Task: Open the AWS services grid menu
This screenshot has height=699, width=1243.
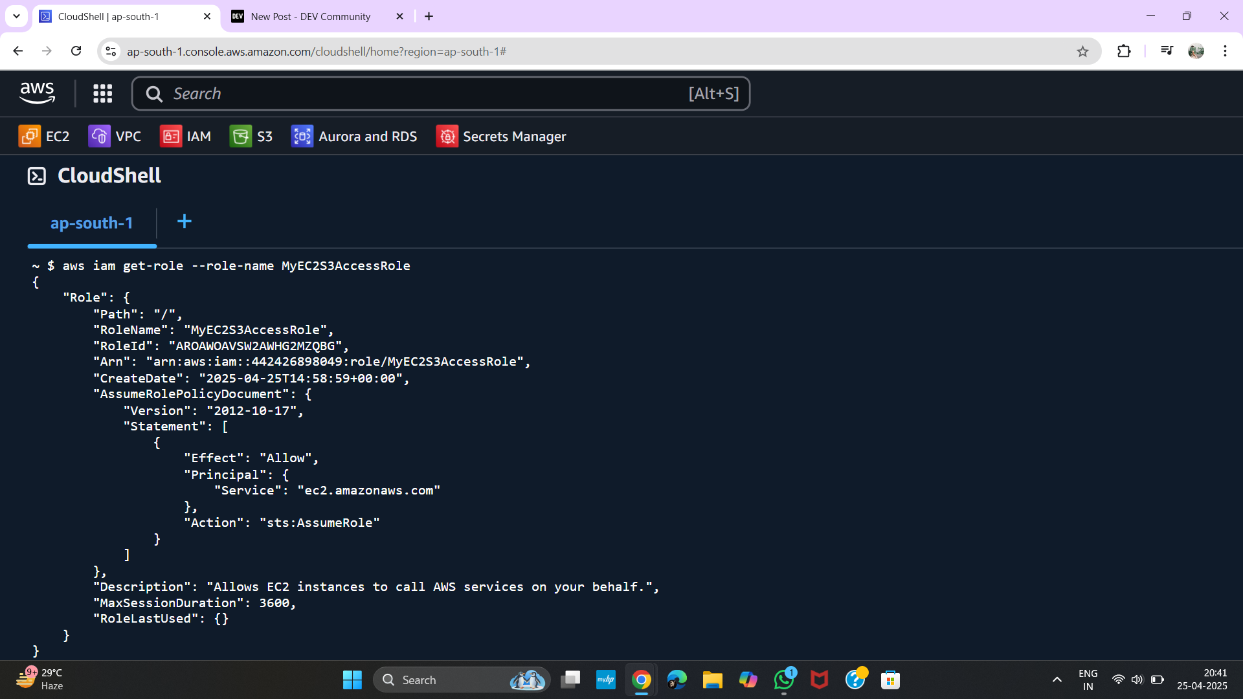Action: (102, 93)
